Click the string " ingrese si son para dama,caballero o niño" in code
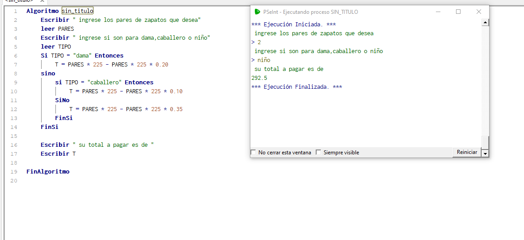The width and height of the screenshot is (524, 240). (141, 37)
